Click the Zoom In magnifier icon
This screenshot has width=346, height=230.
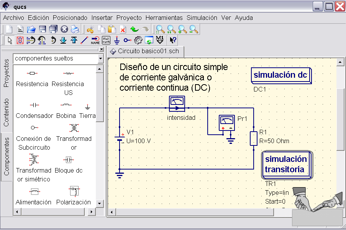tap(182, 29)
